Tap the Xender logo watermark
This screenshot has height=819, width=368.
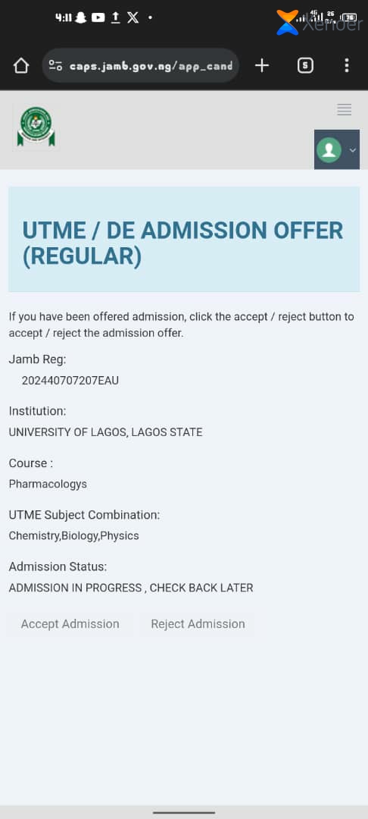click(x=319, y=23)
